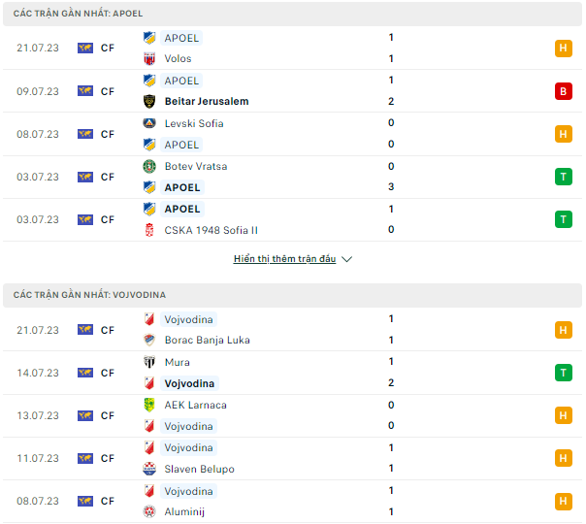Click the green T badge for Mura vs Vojvodina
The height and width of the screenshot is (524, 586).
pyautogui.click(x=564, y=373)
